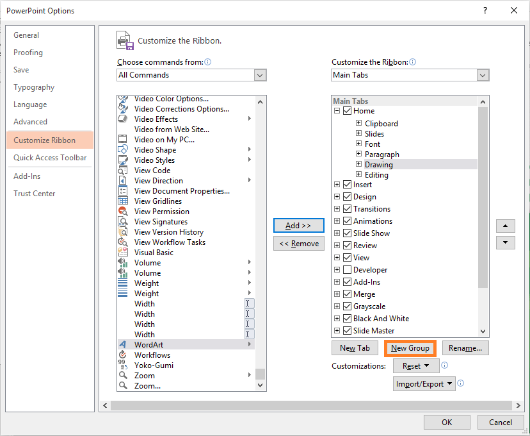Click the View Code icon
This screenshot has height=436, width=530.
(123, 170)
